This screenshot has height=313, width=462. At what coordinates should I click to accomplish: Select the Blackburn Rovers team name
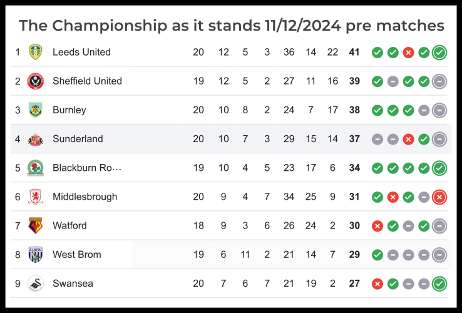87,168
